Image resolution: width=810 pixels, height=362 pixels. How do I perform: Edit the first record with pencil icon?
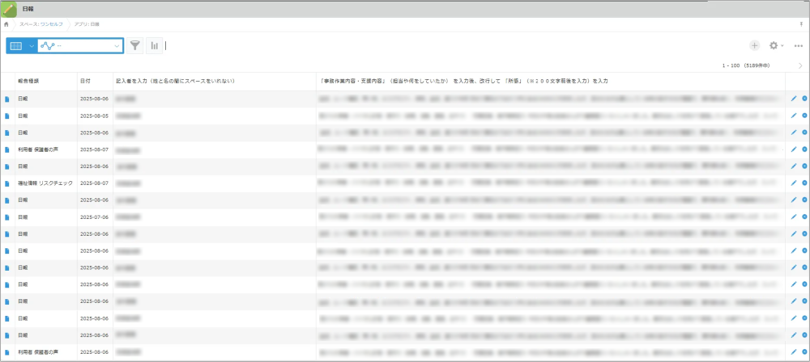(794, 99)
